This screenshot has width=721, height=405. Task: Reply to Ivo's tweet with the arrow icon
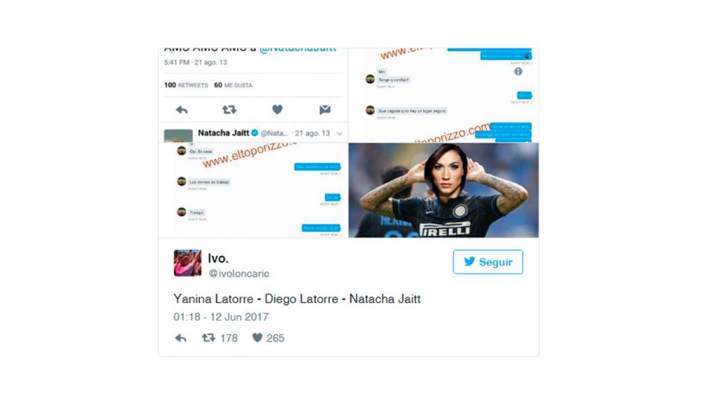(181, 338)
